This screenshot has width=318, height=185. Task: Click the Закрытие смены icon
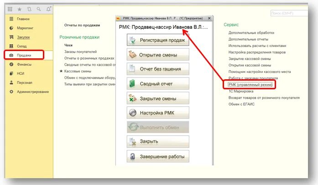(132, 98)
